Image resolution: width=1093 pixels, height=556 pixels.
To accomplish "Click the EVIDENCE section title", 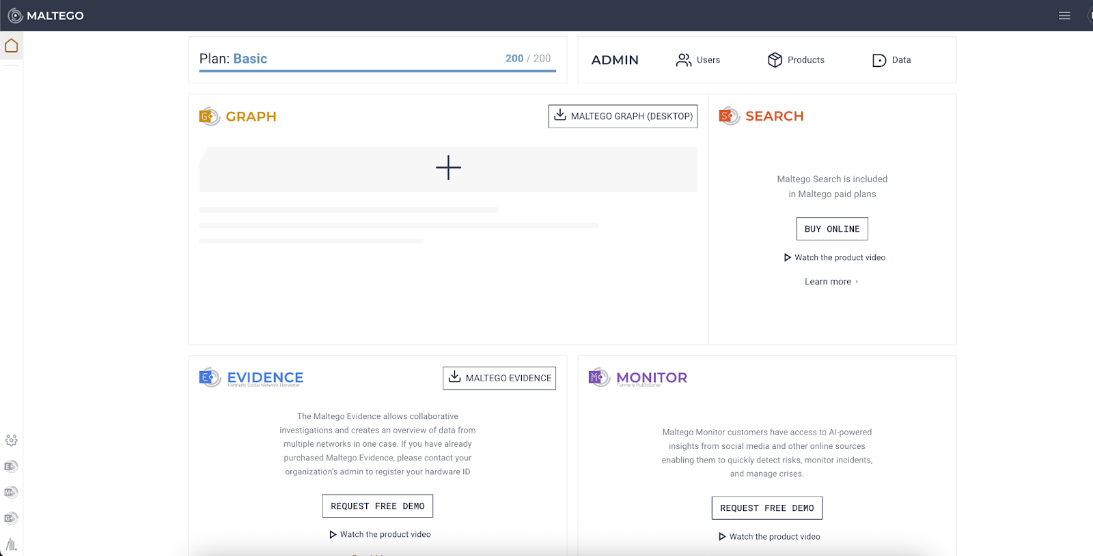I will click(x=265, y=377).
